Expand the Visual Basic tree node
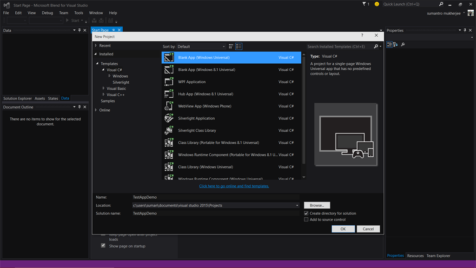Image resolution: width=476 pixels, height=268 pixels. (x=104, y=88)
